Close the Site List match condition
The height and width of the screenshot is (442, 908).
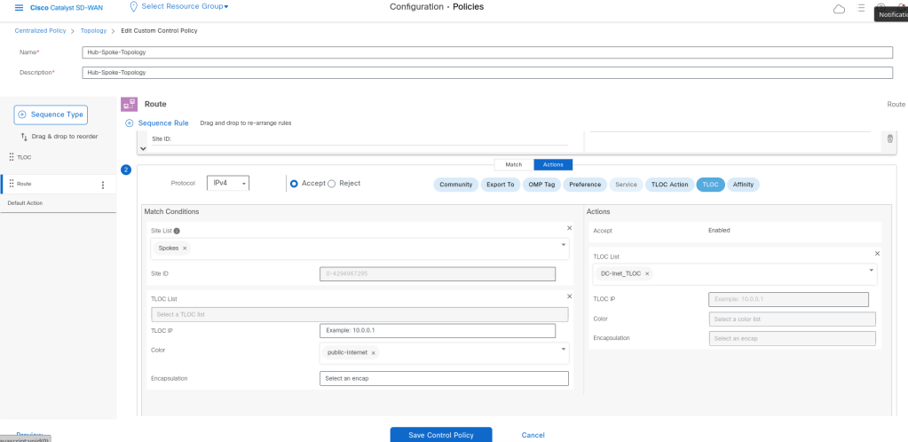coord(570,228)
